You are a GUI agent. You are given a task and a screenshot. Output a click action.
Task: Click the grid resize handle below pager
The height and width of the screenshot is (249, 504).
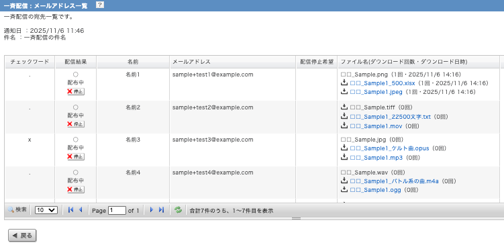(x=296, y=219)
